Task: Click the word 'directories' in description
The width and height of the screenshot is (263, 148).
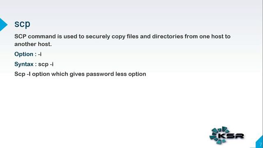Action: (x=168, y=37)
